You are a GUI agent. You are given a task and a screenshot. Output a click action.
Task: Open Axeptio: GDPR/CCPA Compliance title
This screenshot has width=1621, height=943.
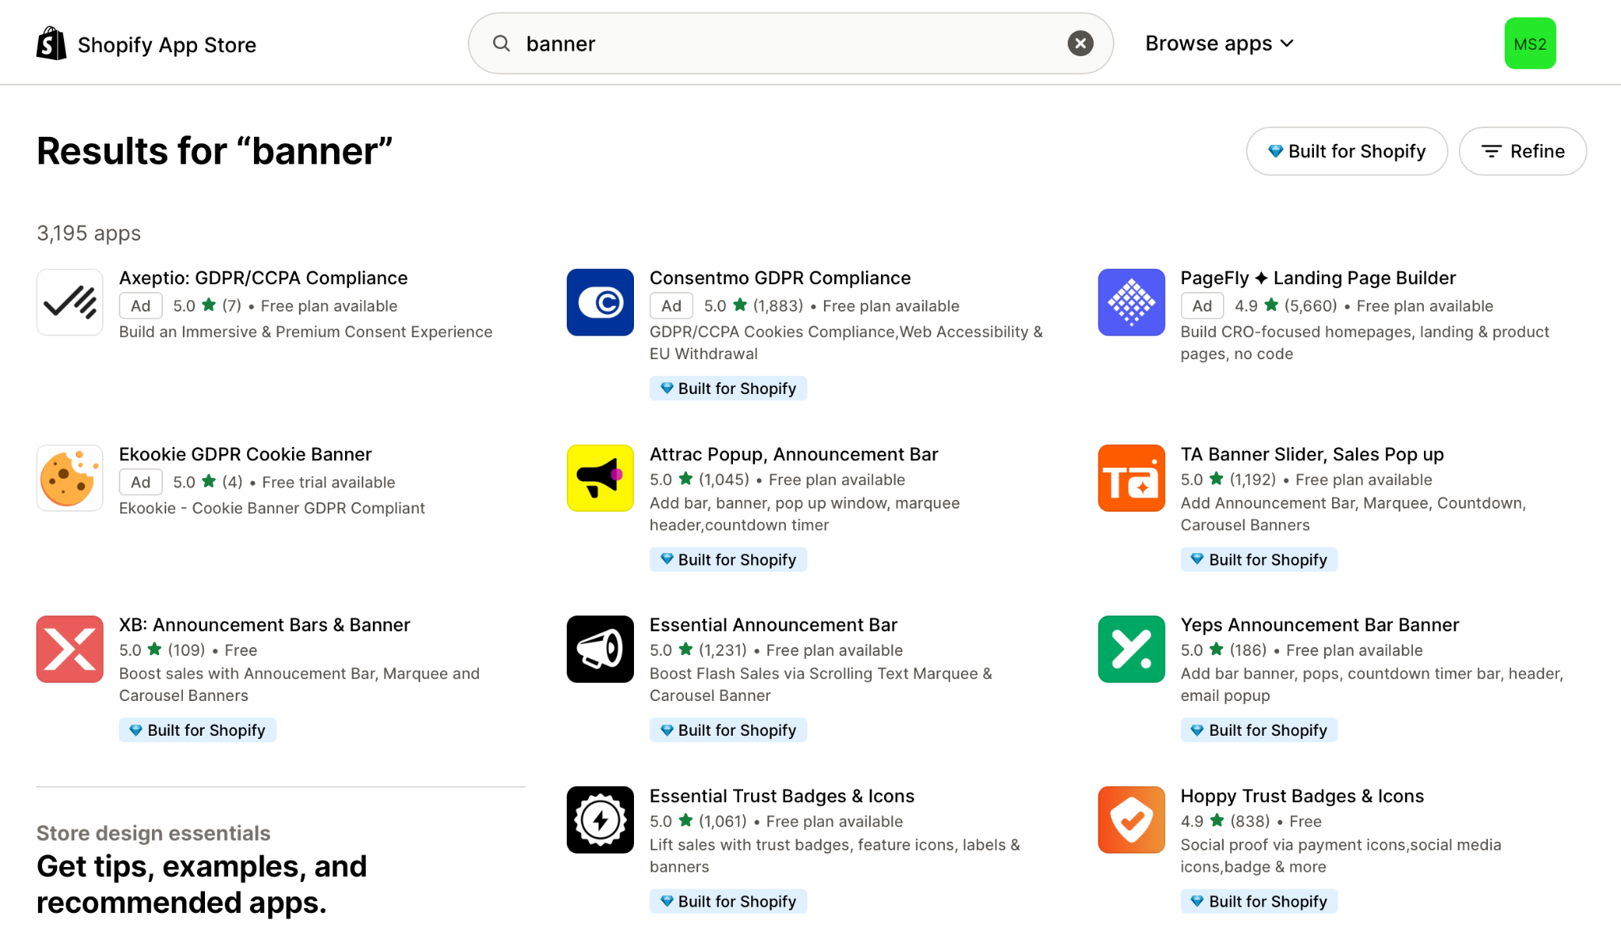coord(263,278)
